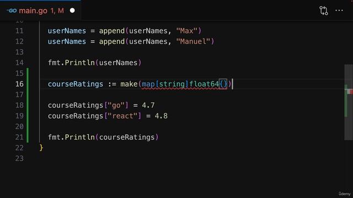Click line number 21 in the gutter
This screenshot has height=198, width=353.
click(19, 137)
